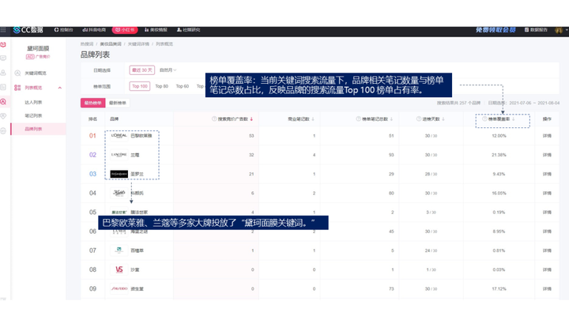Switch to the 最热榜单 tab
The image size is (569, 320).
tap(93, 103)
